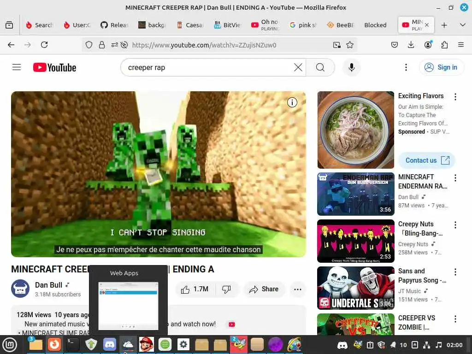Open picture-in-picture icon in address bar
Image resolution: width=472 pixels, height=354 pixels.
coord(337,45)
